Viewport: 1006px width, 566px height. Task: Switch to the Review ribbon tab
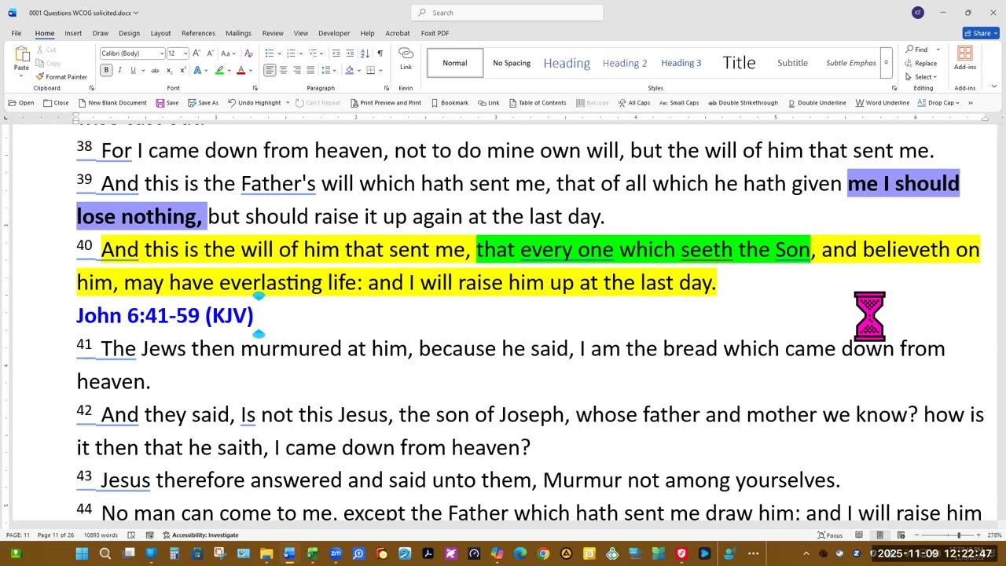point(273,33)
